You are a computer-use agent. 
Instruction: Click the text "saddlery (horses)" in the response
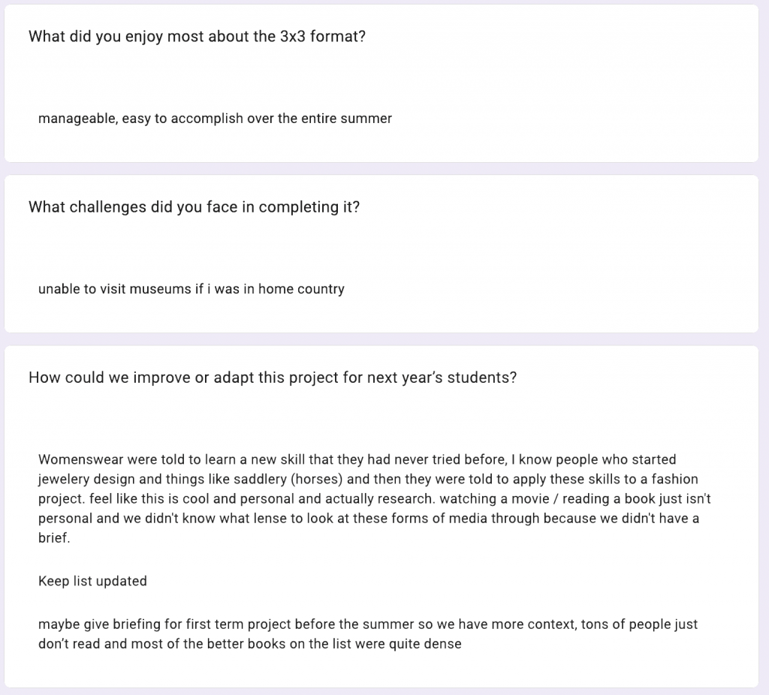[x=237, y=479]
